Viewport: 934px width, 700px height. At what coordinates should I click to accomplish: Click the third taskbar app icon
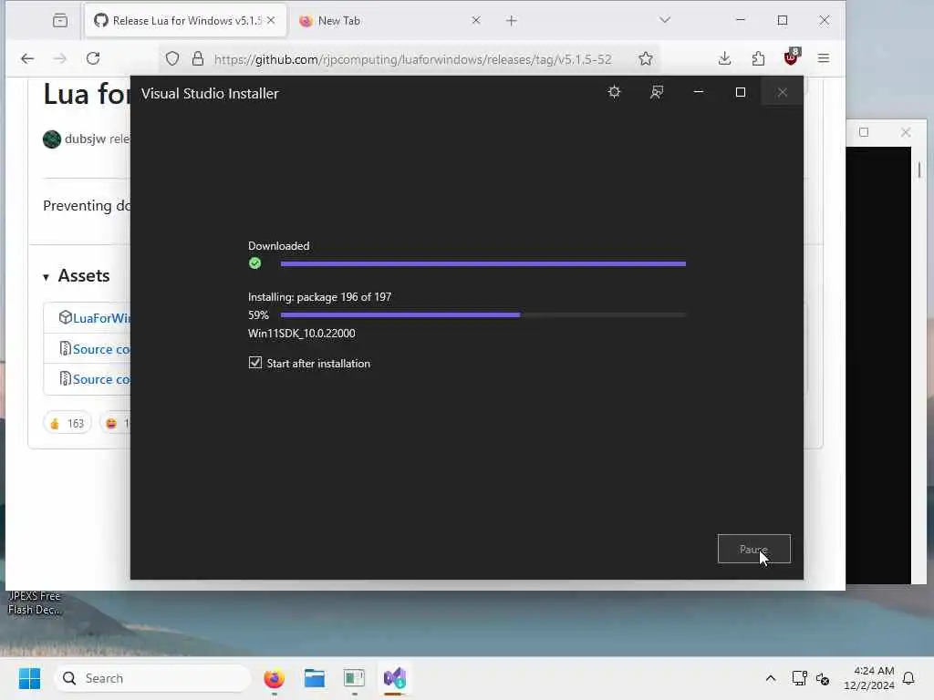click(355, 678)
